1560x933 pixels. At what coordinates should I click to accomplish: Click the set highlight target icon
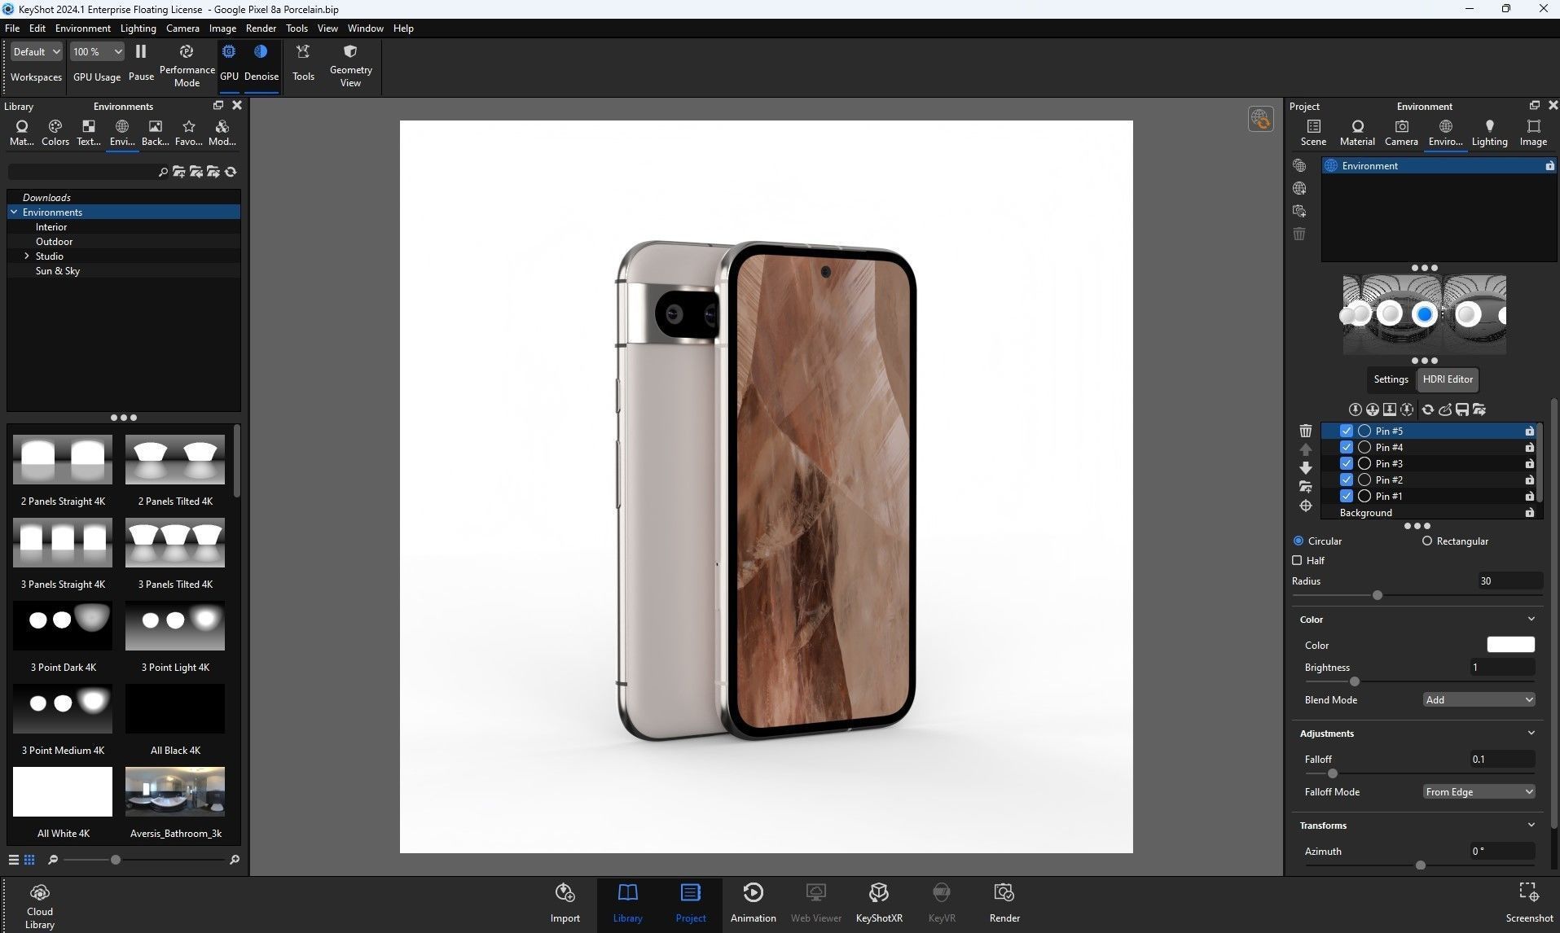(x=1305, y=506)
